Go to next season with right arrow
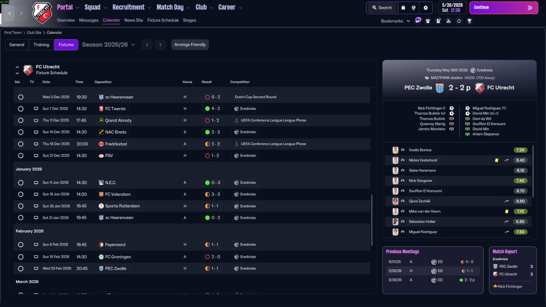The width and height of the screenshot is (546, 307). (x=160, y=45)
